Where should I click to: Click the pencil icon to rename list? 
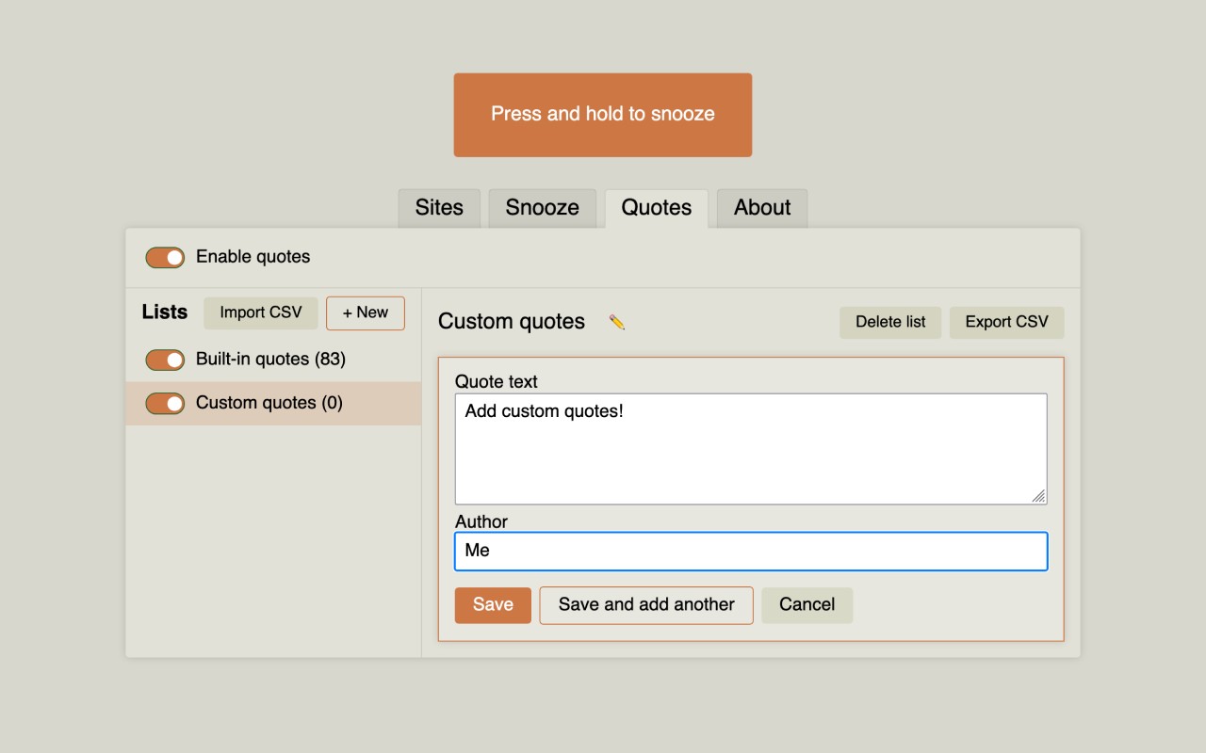point(617,322)
